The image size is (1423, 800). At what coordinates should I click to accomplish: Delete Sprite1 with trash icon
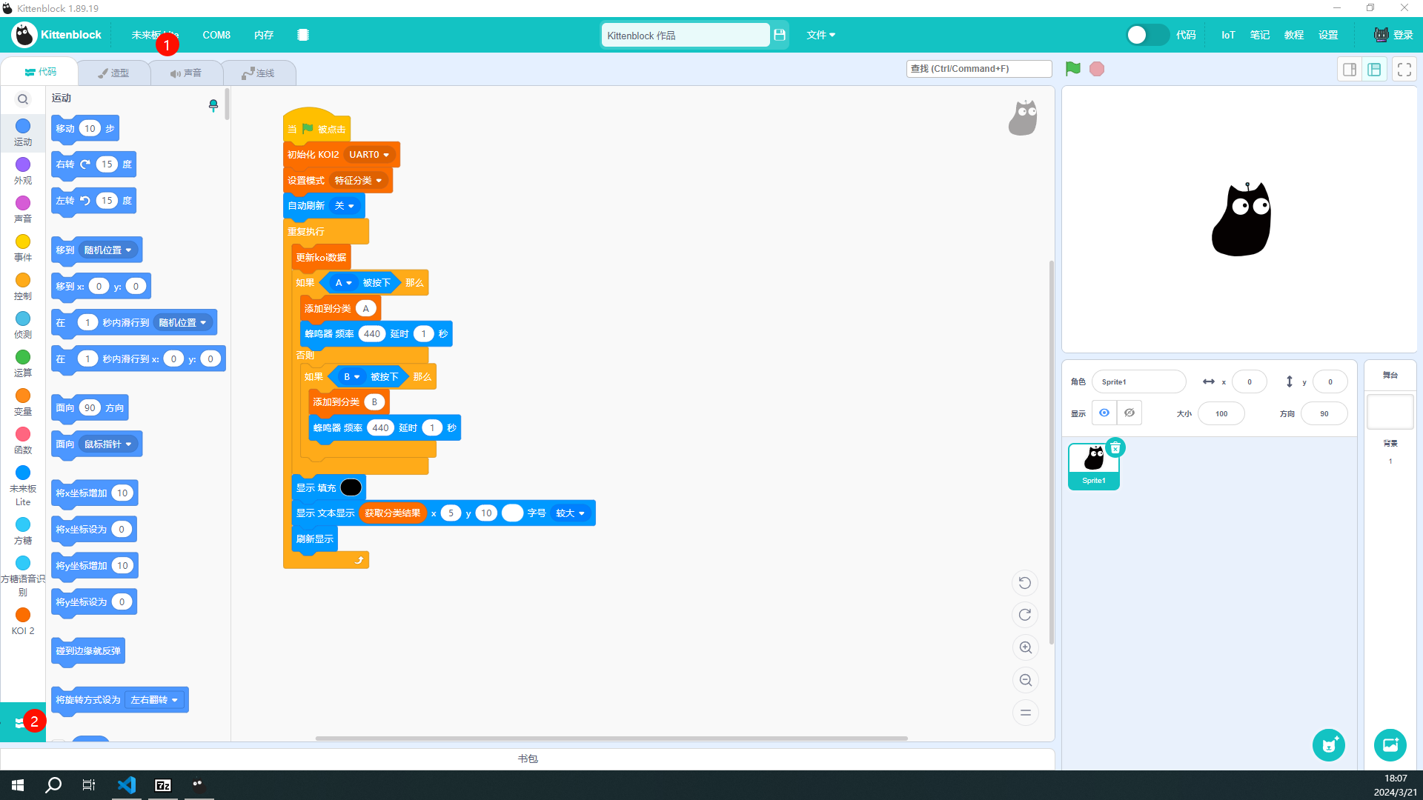tap(1115, 447)
